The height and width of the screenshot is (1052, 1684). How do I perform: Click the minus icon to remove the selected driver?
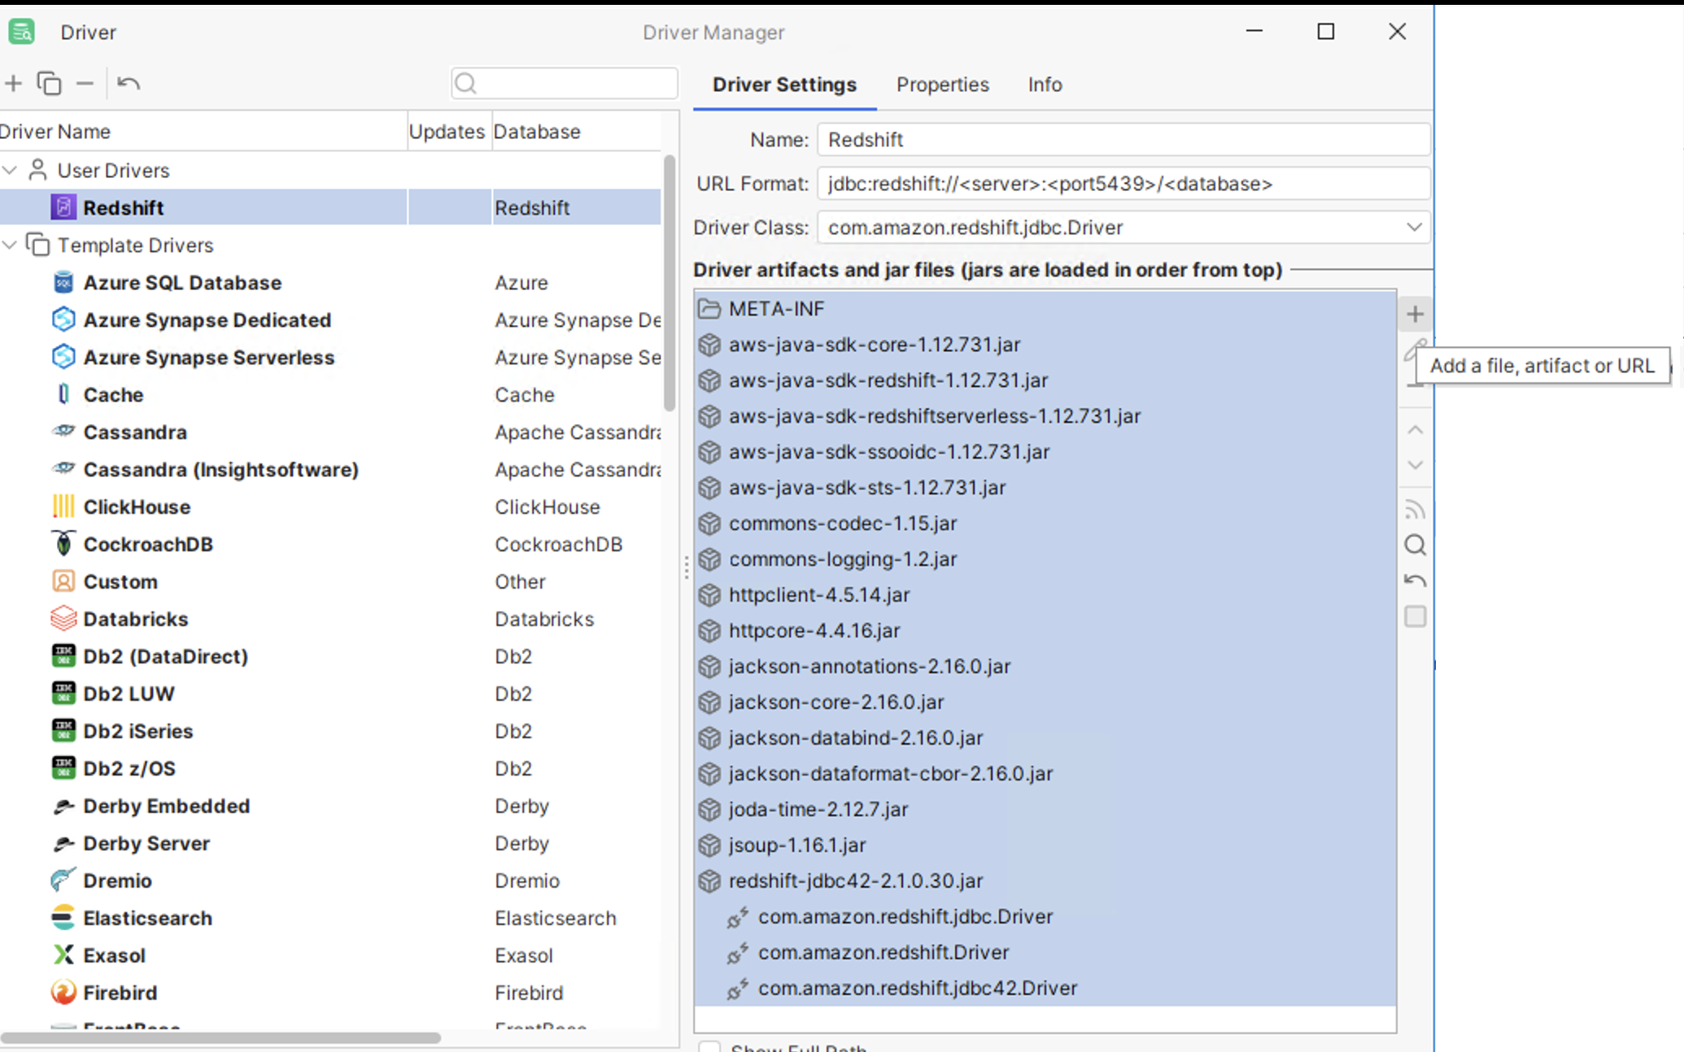(85, 84)
